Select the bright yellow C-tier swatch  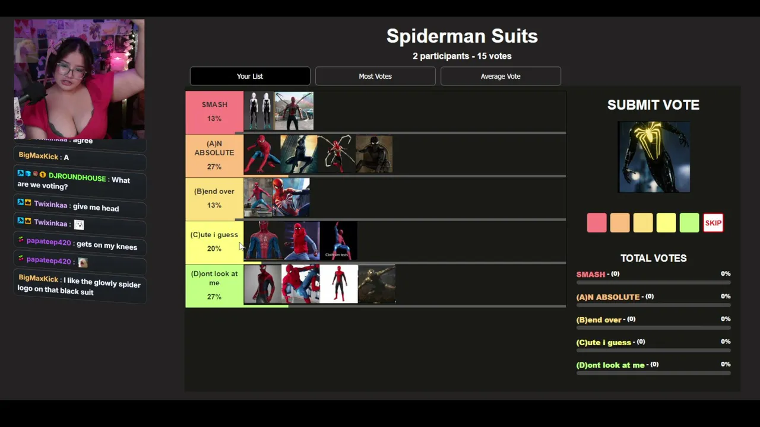click(666, 223)
